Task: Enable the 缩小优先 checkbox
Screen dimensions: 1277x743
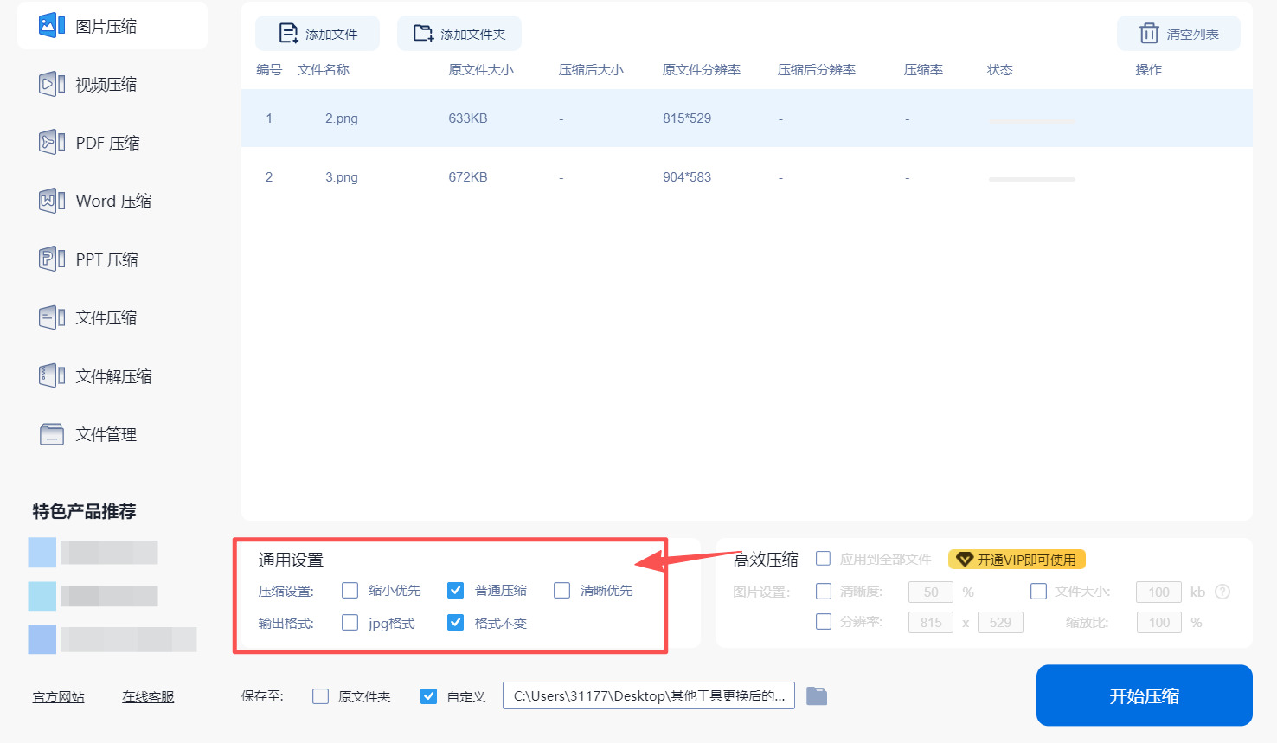Action: point(350,591)
